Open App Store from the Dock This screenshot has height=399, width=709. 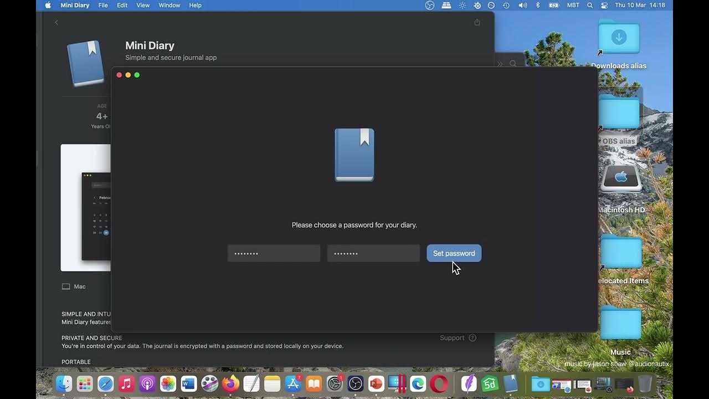click(x=293, y=383)
